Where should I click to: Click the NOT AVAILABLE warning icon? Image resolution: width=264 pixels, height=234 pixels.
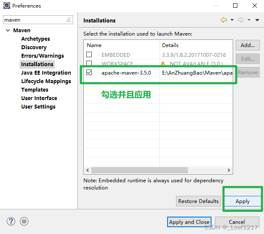click(163, 63)
